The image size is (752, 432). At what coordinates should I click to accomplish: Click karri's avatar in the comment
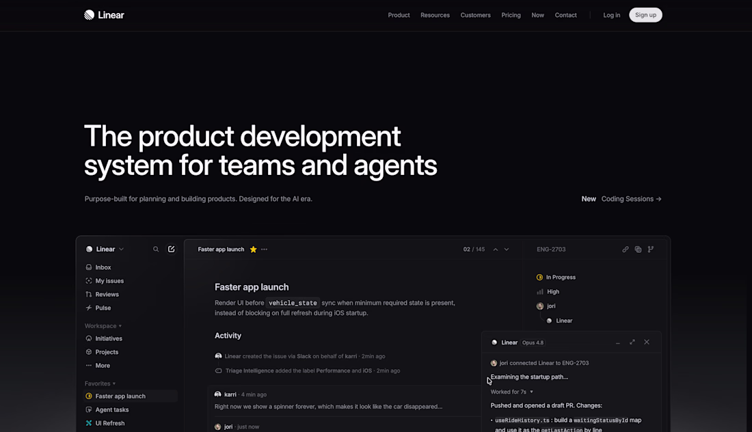click(x=217, y=394)
